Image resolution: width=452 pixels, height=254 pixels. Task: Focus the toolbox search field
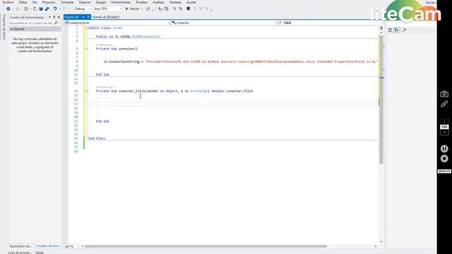pyautogui.click(x=31, y=23)
